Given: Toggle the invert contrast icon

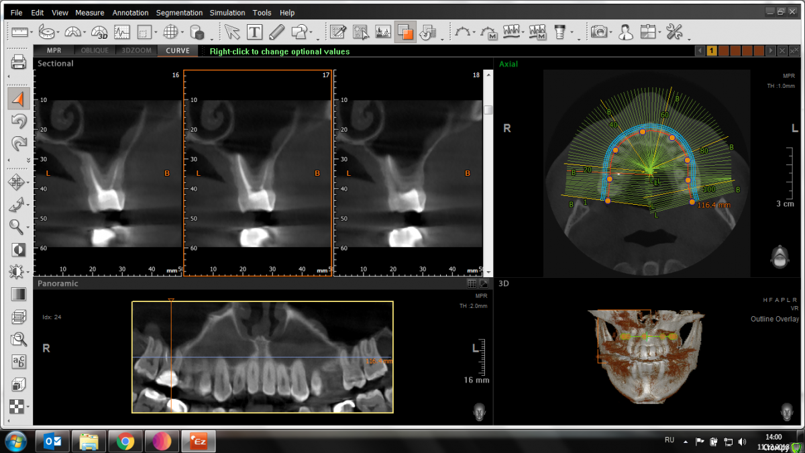Looking at the screenshot, I should 18,250.
